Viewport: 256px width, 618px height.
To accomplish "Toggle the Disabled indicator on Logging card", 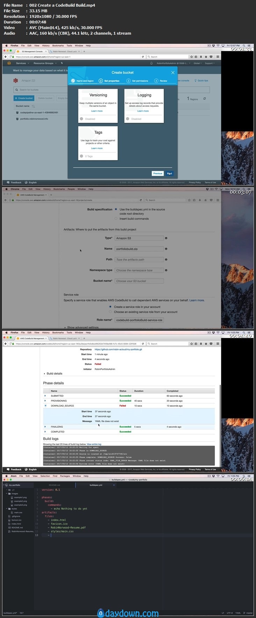I will 128,119.
